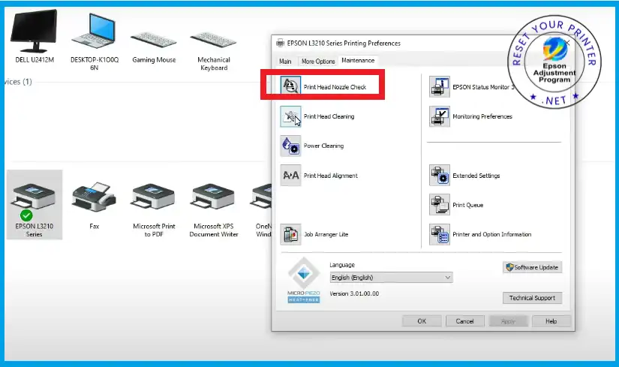
Task: Select the Maintenance tab
Action: pyautogui.click(x=358, y=61)
